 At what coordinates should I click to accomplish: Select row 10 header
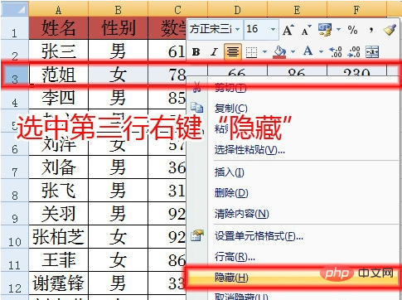coord(14,237)
